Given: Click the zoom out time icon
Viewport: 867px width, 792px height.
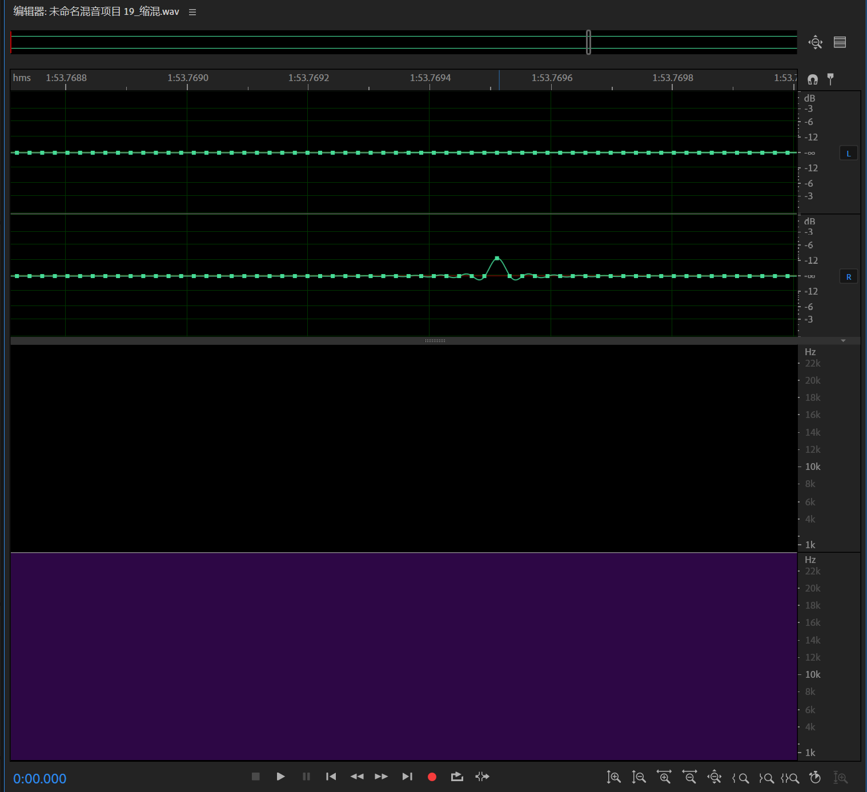Looking at the screenshot, I should [689, 777].
